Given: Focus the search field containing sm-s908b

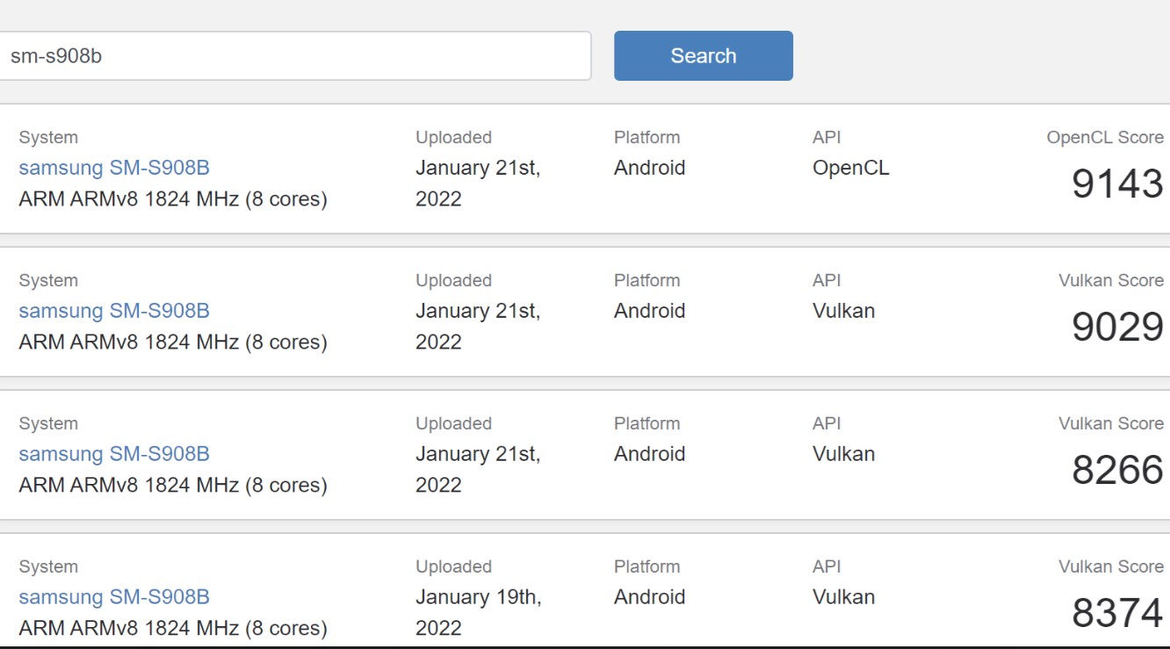Looking at the screenshot, I should [x=294, y=56].
